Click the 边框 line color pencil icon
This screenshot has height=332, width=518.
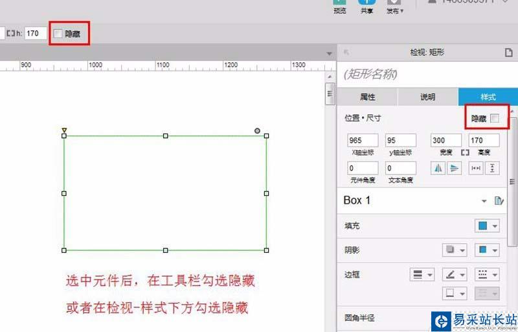pos(450,274)
